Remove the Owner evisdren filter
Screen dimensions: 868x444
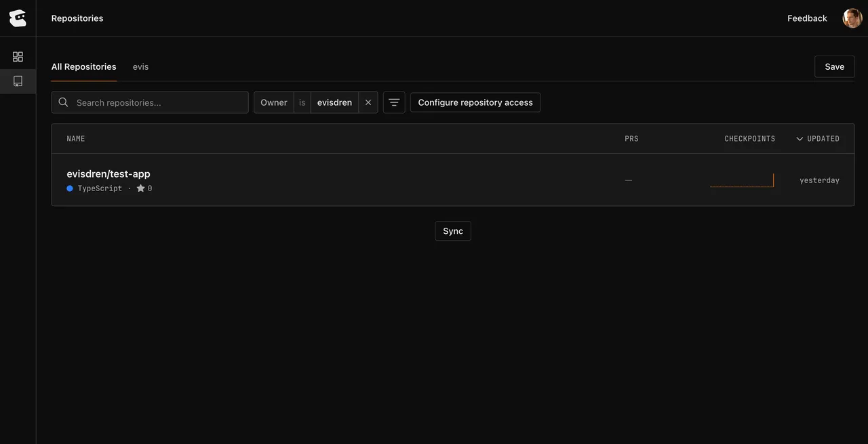(x=368, y=102)
